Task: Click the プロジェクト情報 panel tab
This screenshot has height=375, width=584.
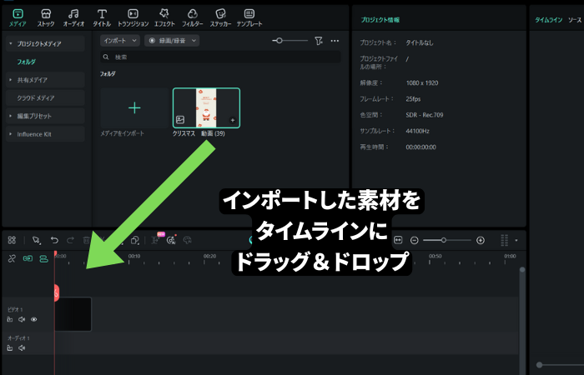Action: click(380, 20)
